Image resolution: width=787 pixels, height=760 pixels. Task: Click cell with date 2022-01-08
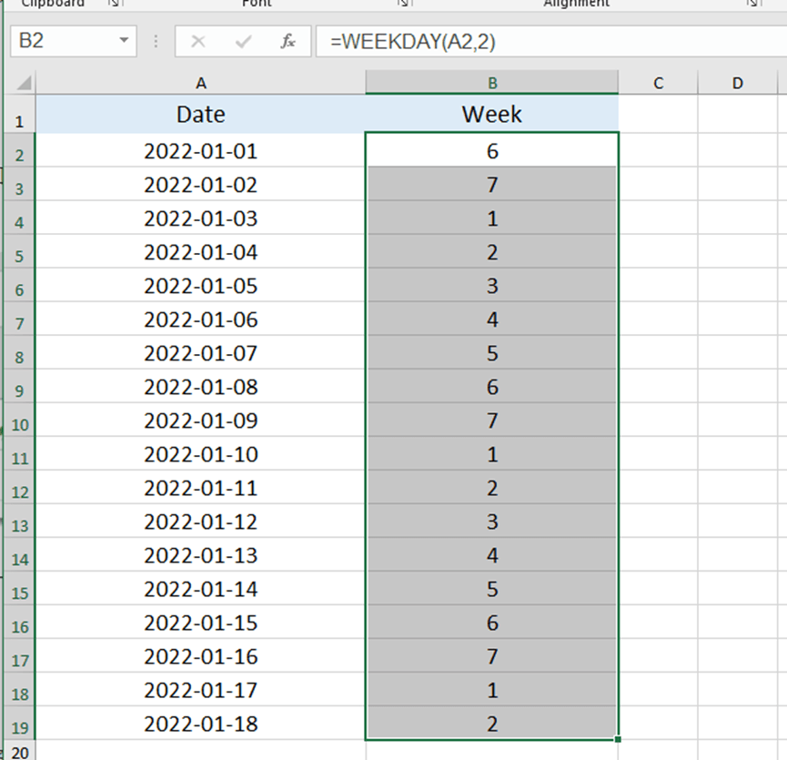pos(201,387)
